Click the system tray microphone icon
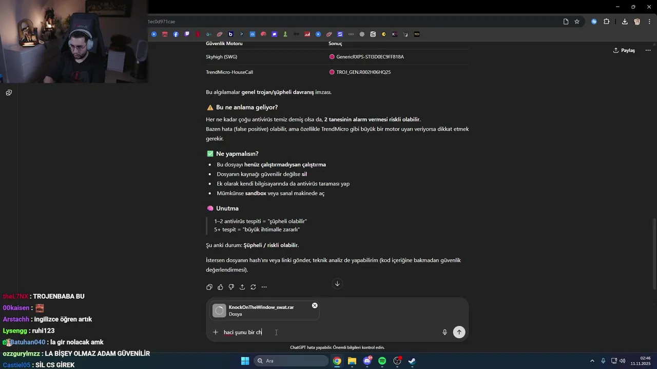 [603, 361]
